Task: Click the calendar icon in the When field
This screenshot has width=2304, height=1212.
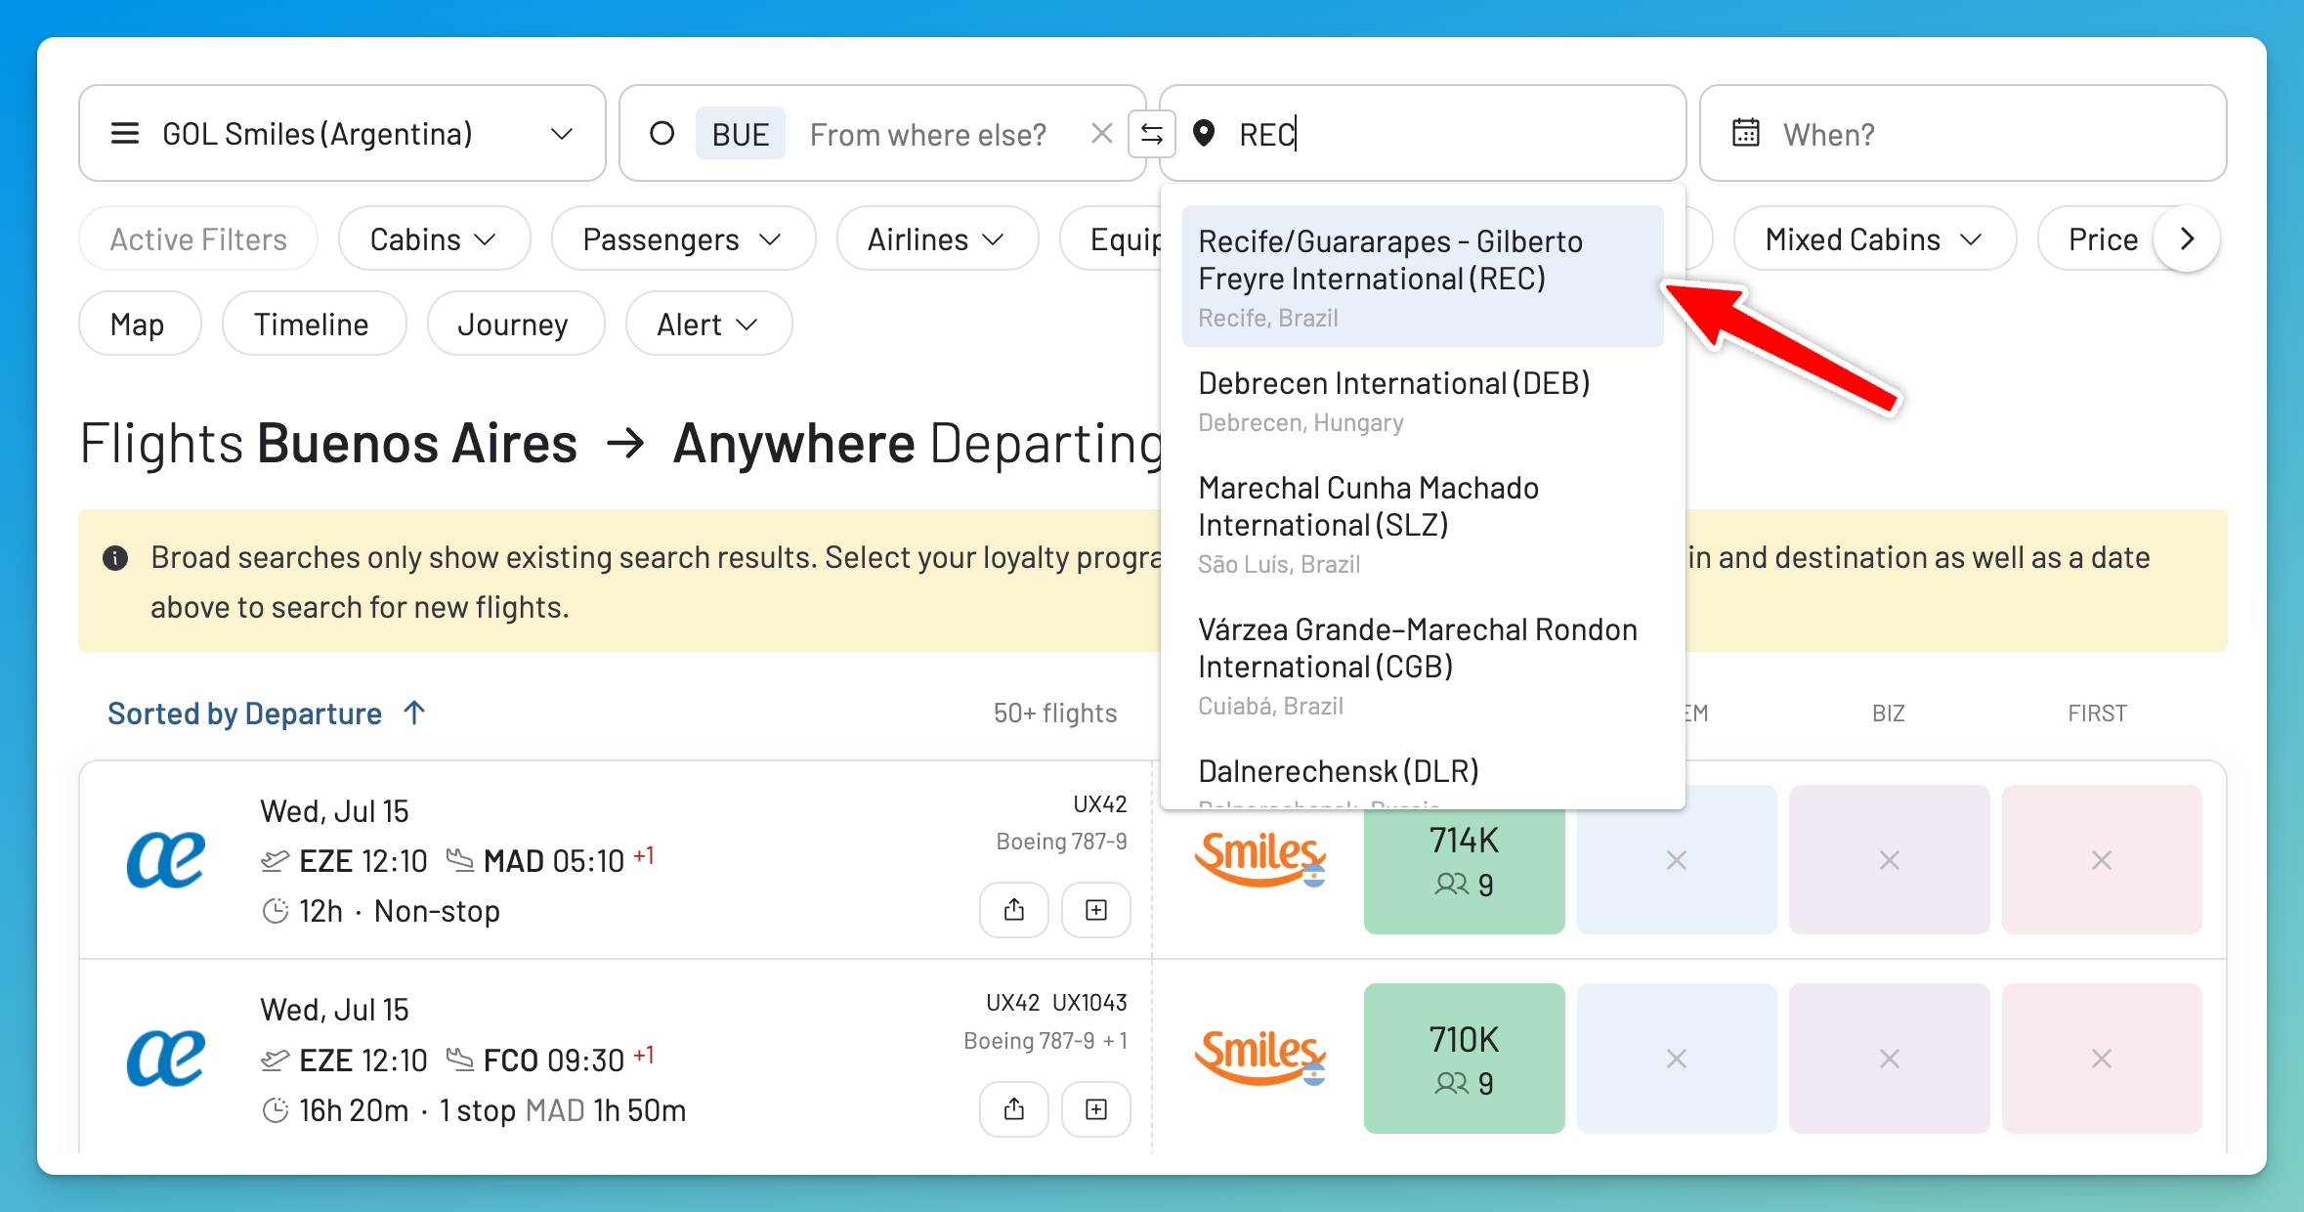Action: [x=1746, y=133]
